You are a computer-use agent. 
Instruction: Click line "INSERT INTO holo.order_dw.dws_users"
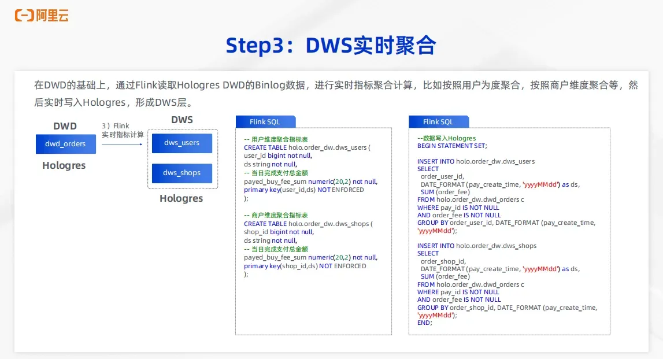(476, 161)
